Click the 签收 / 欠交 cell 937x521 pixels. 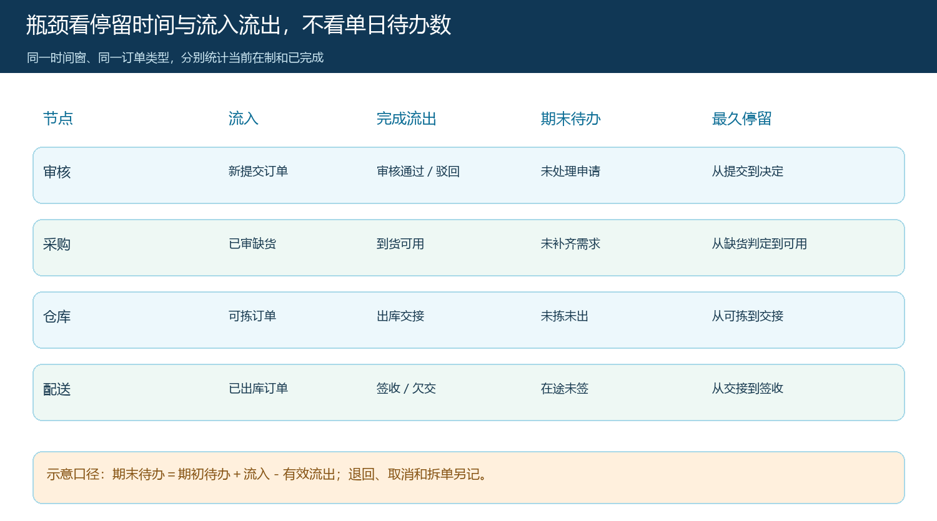(x=406, y=389)
